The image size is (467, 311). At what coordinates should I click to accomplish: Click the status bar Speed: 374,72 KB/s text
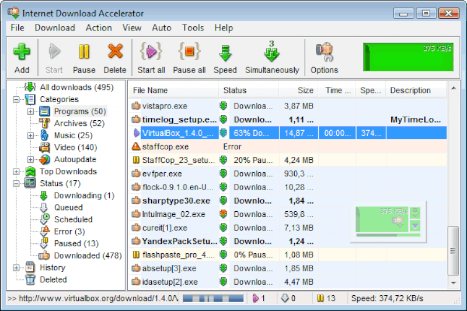tap(387, 298)
